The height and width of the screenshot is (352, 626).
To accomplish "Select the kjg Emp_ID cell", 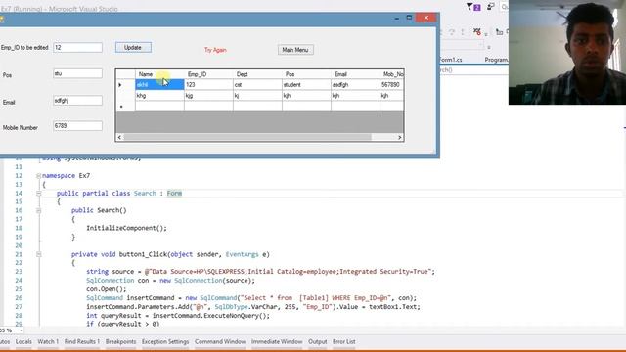I will (x=208, y=96).
